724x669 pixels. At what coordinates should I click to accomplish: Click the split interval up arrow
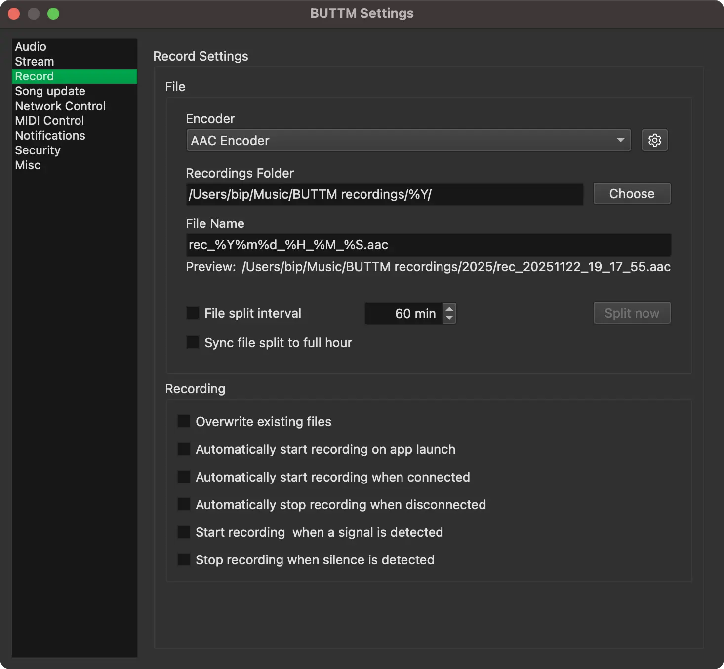(x=449, y=309)
